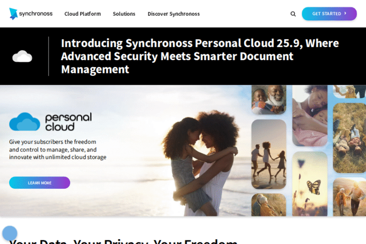The image size is (366, 244).
Task: Click the family running on beach photo
Action: [x=269, y=154]
